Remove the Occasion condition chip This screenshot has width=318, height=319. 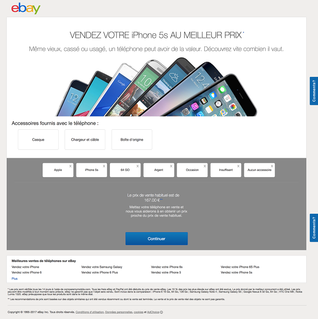click(205, 166)
